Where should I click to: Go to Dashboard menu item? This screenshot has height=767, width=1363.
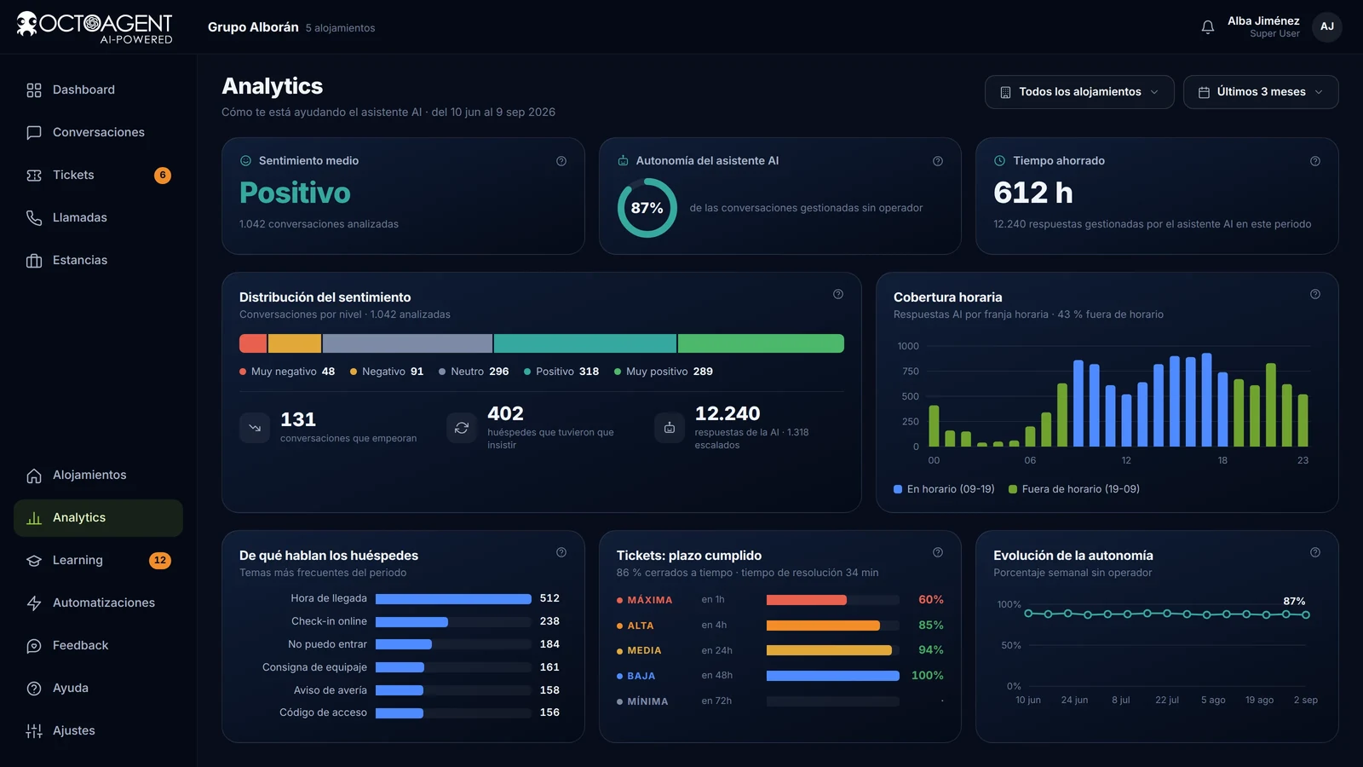(98, 90)
